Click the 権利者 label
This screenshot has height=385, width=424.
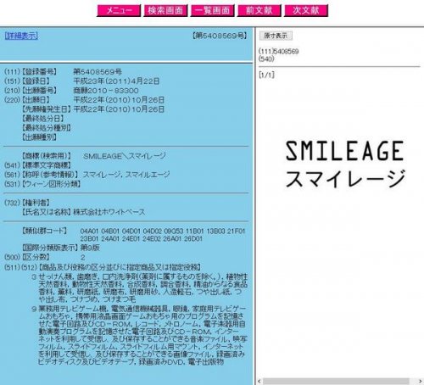pyautogui.click(x=36, y=203)
